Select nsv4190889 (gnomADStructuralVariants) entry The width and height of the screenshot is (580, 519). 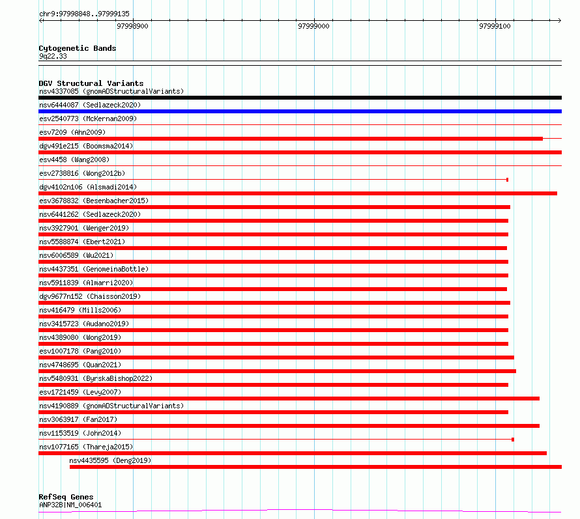[x=111, y=406]
